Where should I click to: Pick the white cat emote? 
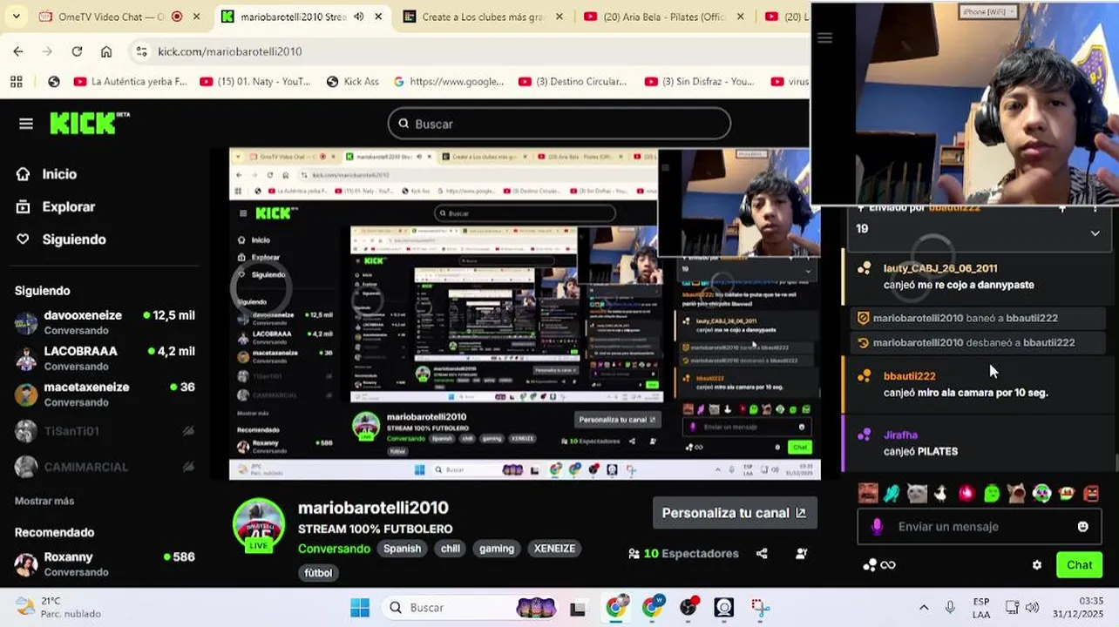pos(916,494)
